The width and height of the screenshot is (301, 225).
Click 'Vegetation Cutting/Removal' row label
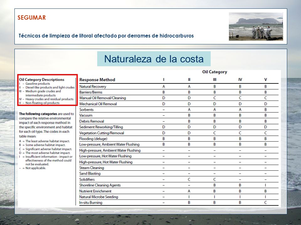click(102, 133)
